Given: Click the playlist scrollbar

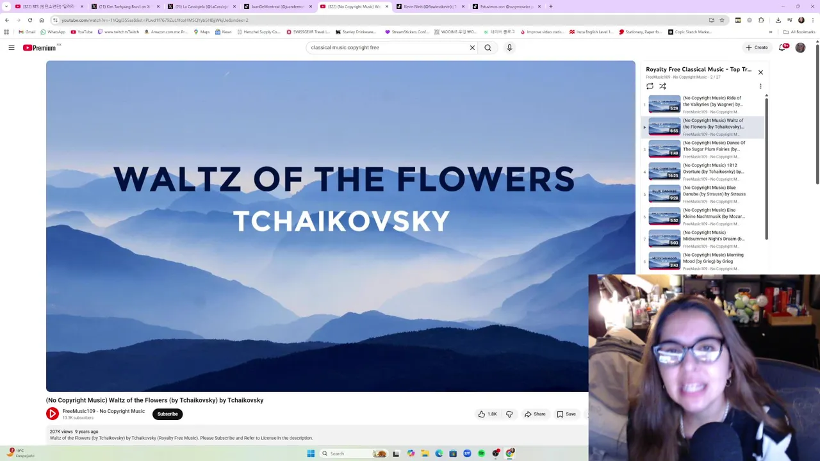Looking at the screenshot, I should point(766,168).
